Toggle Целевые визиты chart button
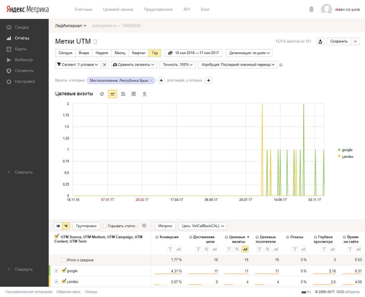This screenshot has width=365, height=297. 245,249
